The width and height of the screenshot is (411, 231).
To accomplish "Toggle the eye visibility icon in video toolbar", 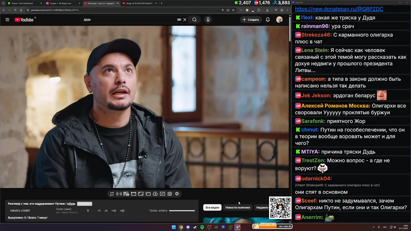I will tap(126, 194).
